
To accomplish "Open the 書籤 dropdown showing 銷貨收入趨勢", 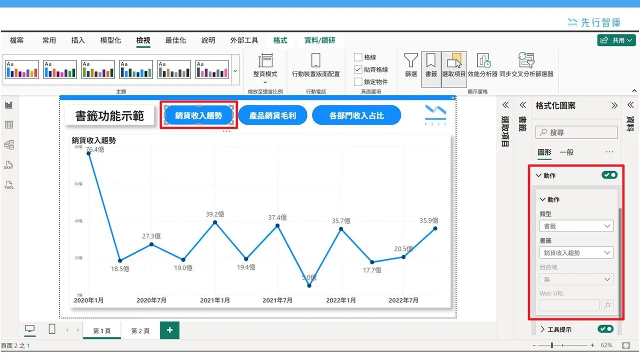I will [x=576, y=252].
